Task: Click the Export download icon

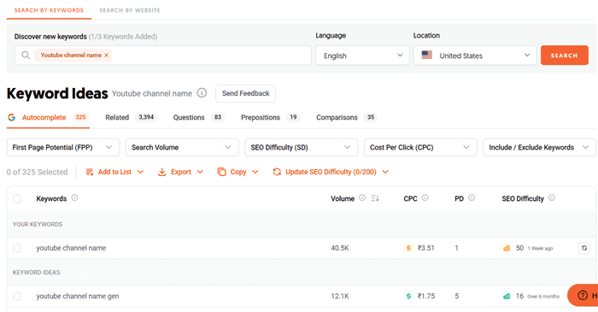Action: [x=162, y=172]
